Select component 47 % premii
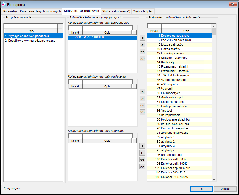The height and width of the screenshot is (195, 239). (x=180, y=89)
